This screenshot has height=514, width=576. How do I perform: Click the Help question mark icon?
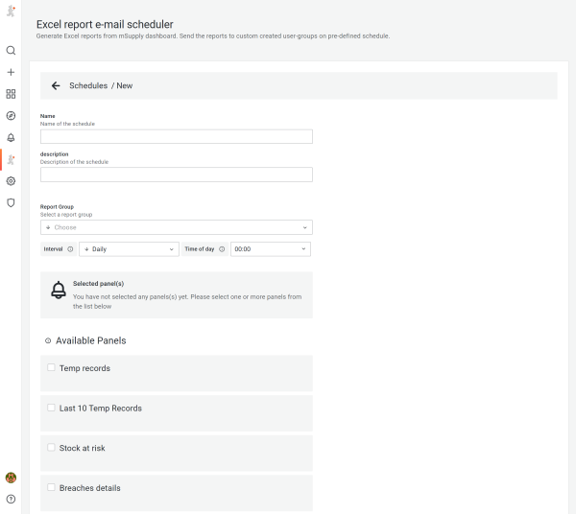point(11,499)
